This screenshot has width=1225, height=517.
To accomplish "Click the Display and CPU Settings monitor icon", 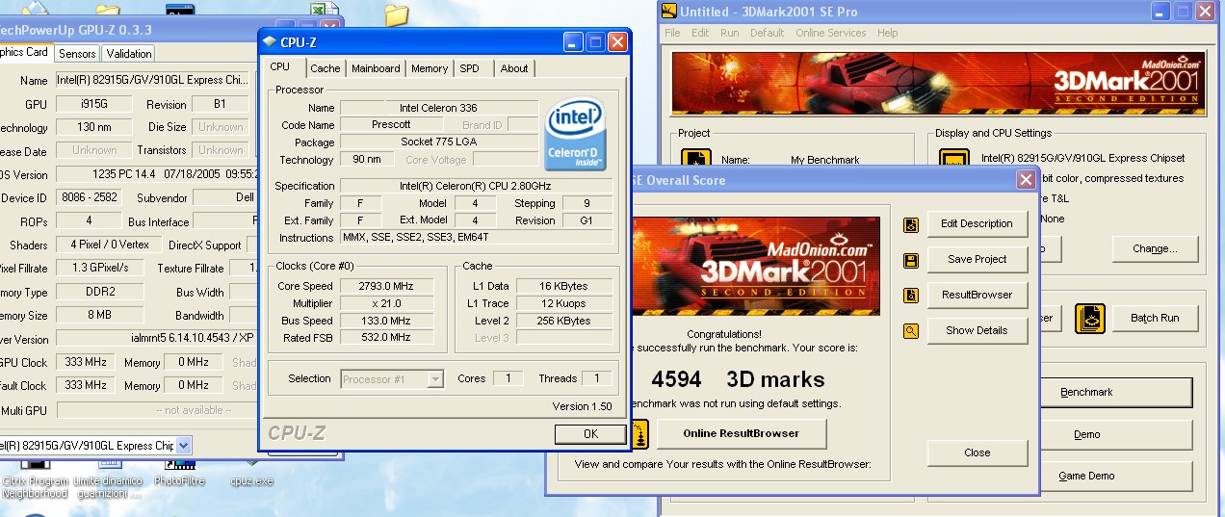I will tap(954, 161).
